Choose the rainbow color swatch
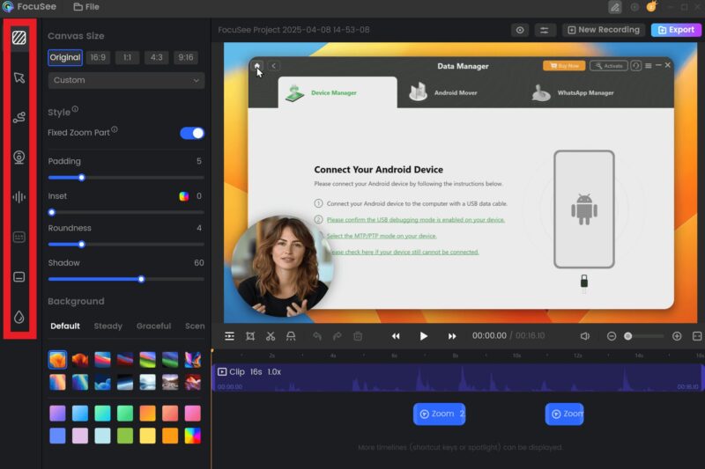Viewport: 705px width, 469px height. coord(192,436)
